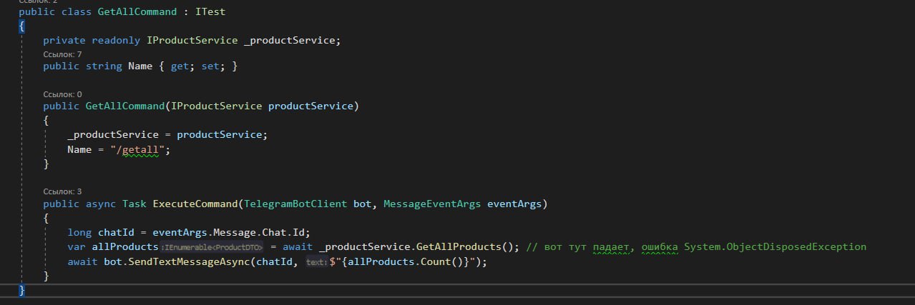Click the System.ObjectDisposedException comment
Viewport: 915px width, 305px height.
[775, 247]
